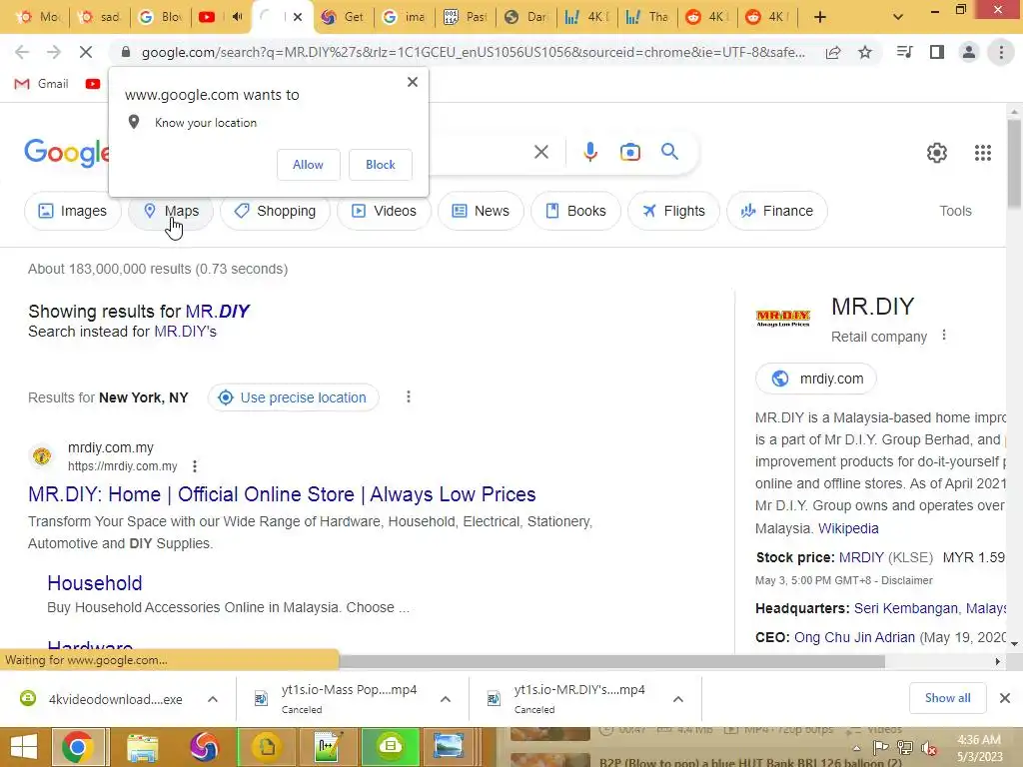1023x767 pixels.
Task: Bookmark this tab with the star icon
Action: pyautogui.click(x=865, y=52)
